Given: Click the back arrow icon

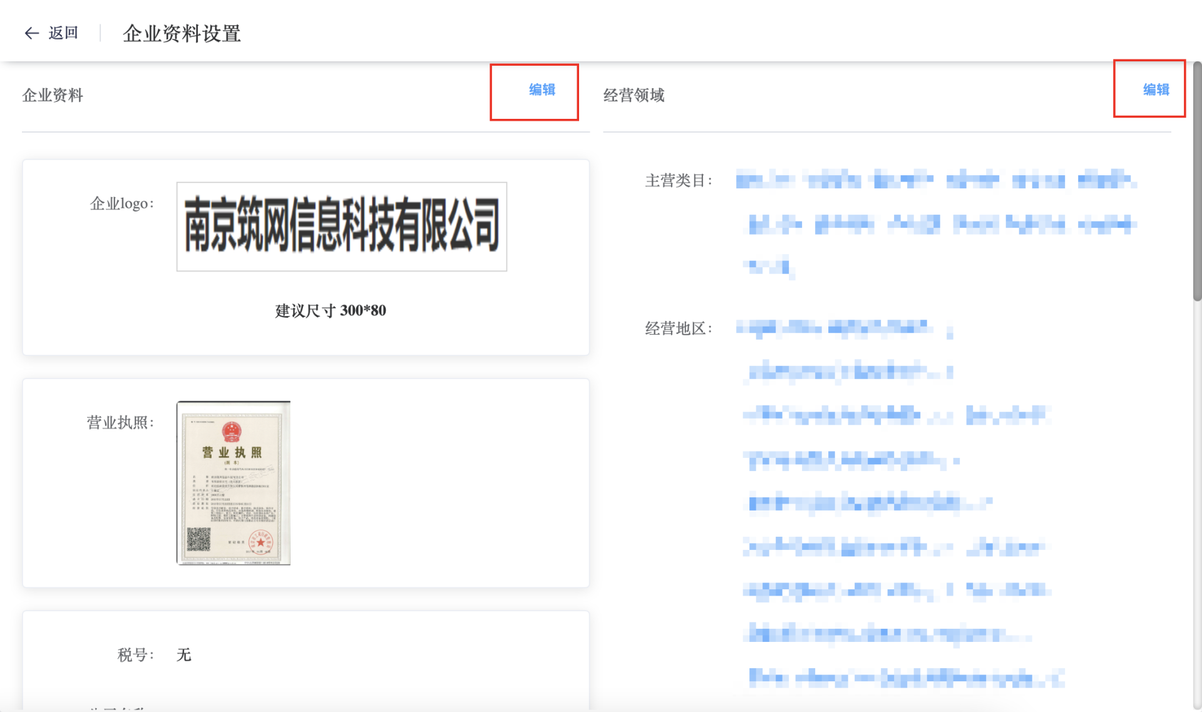Looking at the screenshot, I should [x=31, y=33].
